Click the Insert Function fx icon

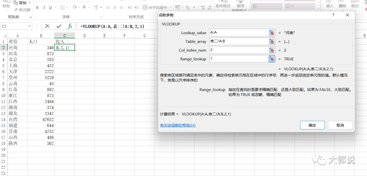tap(70, 26)
